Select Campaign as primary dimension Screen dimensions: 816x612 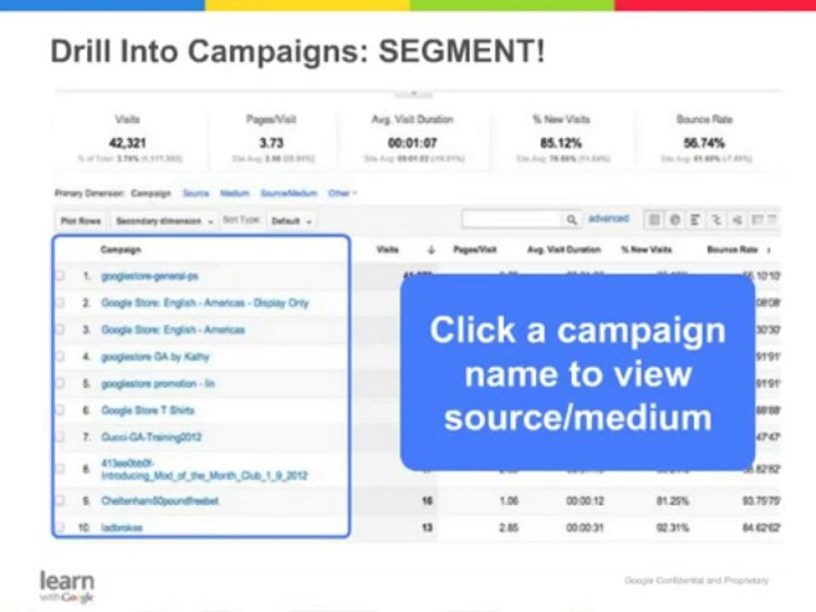[151, 193]
